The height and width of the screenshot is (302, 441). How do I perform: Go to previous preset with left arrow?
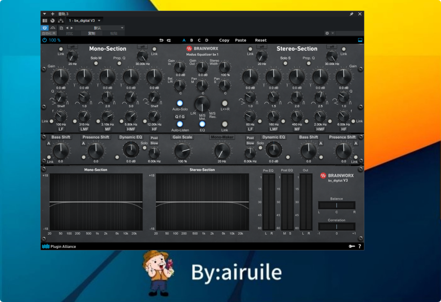point(67,28)
